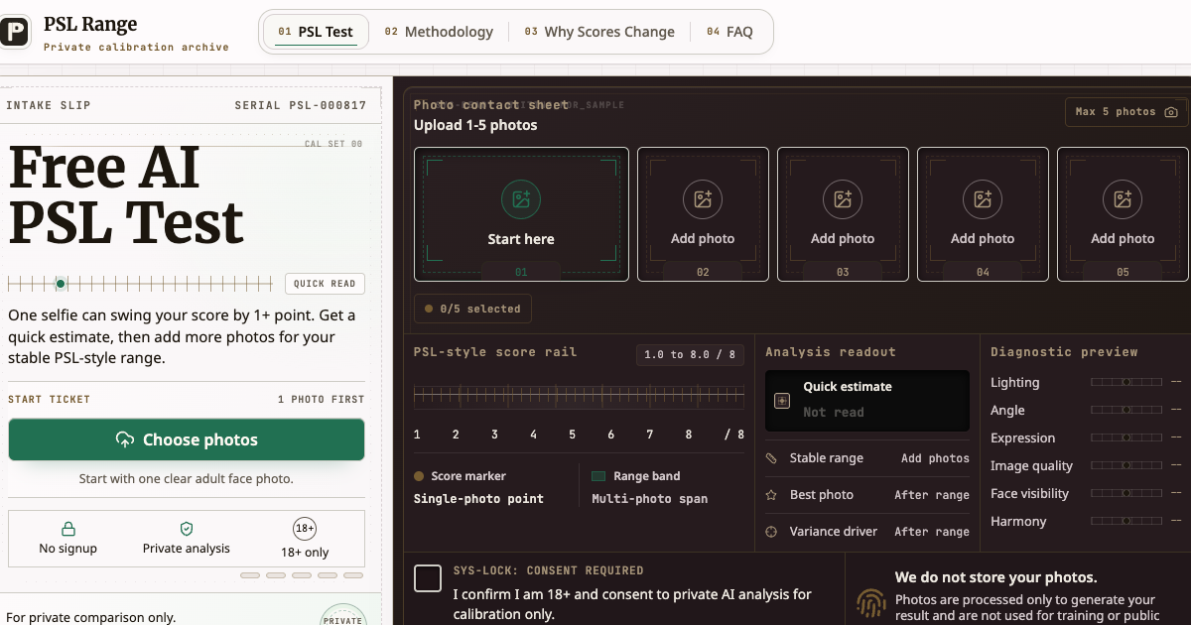The height and width of the screenshot is (625, 1191).
Task: Click the add-image icon in slot 02
Action: pos(703,199)
